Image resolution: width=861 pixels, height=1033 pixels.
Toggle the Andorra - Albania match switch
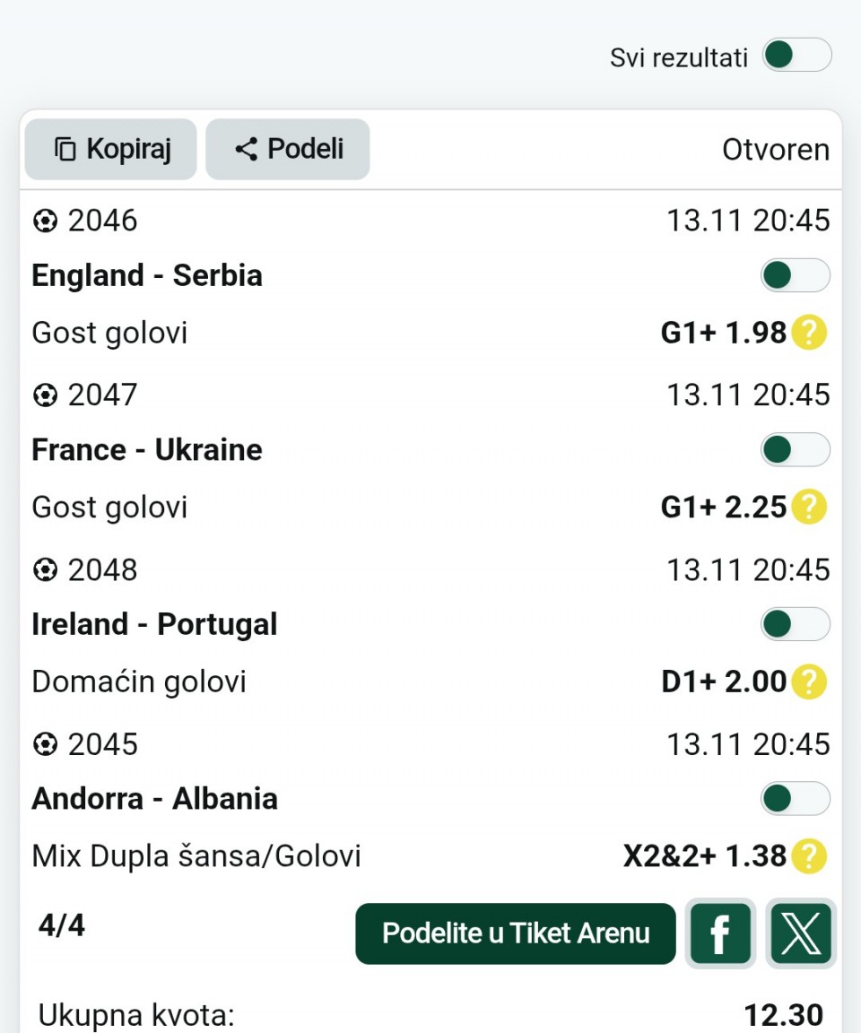[x=795, y=799]
